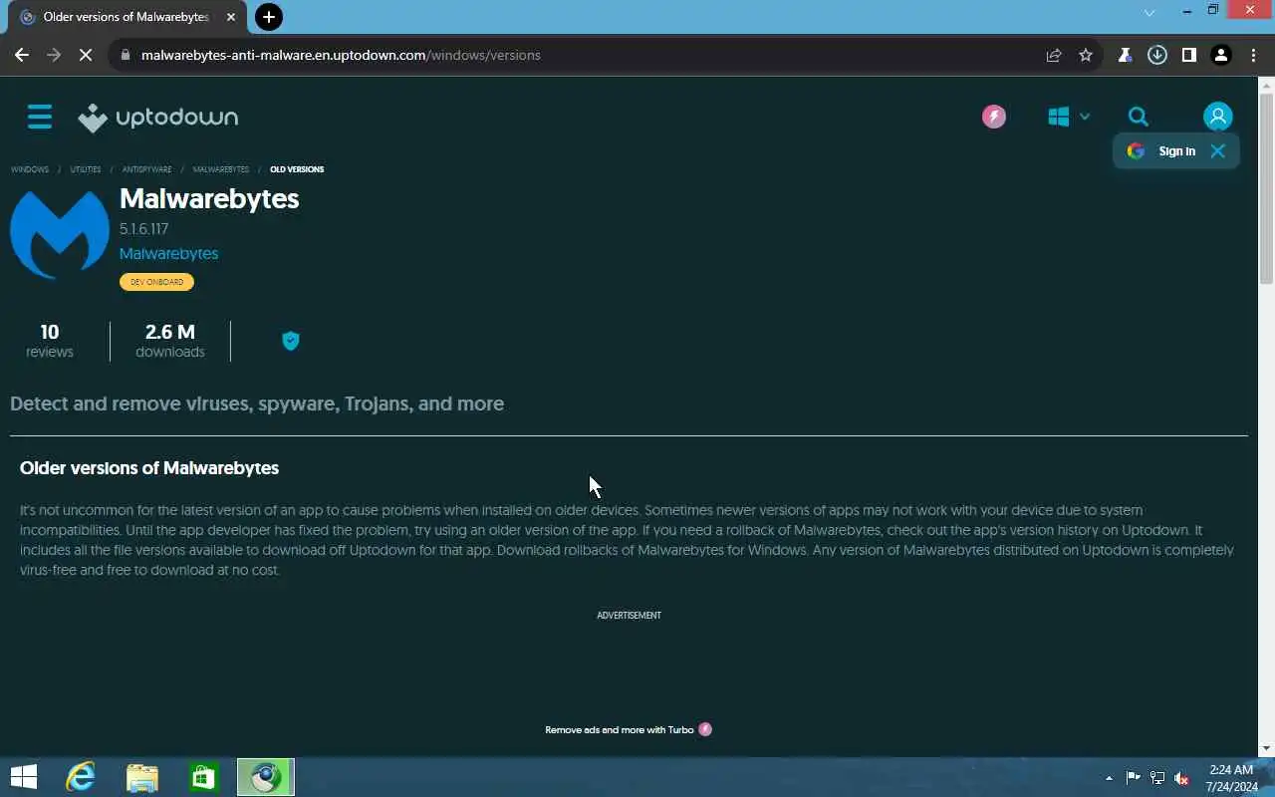Launch Internet Explorer from taskbar
The width and height of the screenshot is (1275, 797).
pos(81,777)
